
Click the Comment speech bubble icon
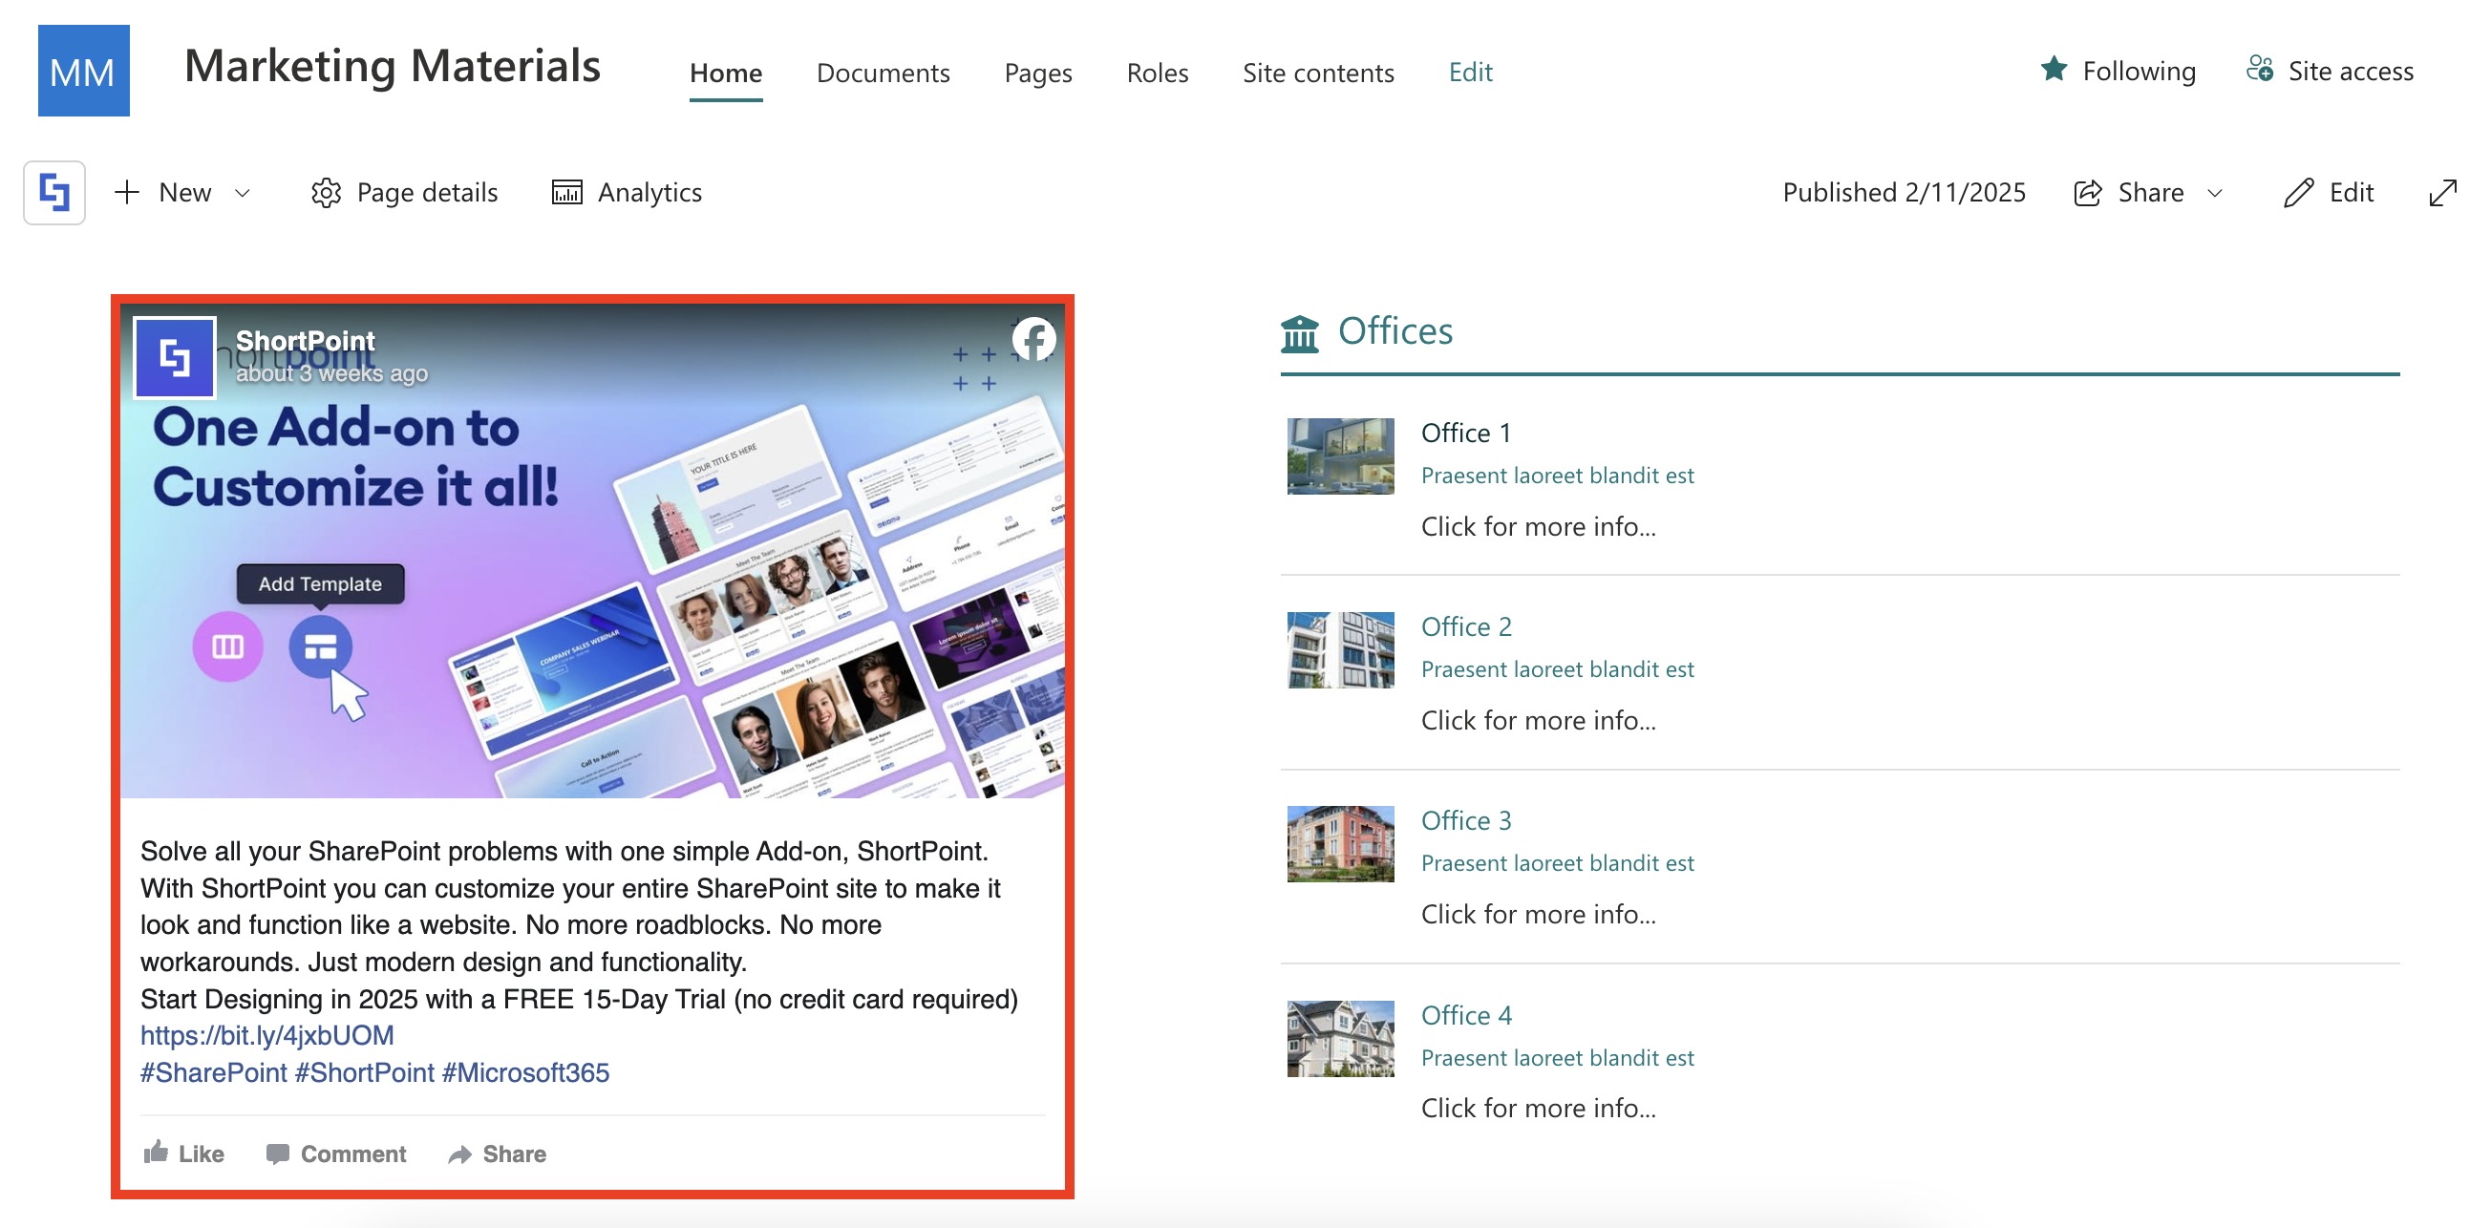coord(278,1153)
